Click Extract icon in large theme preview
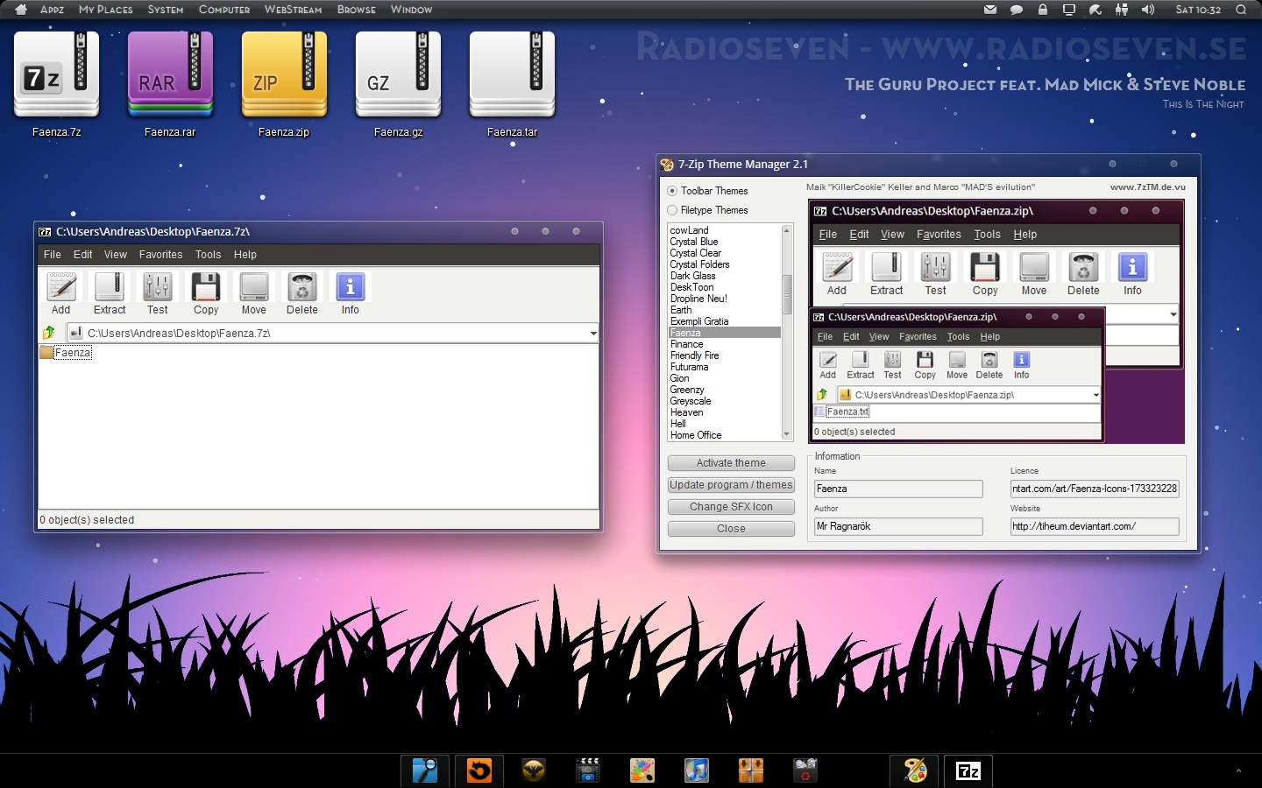This screenshot has height=788, width=1262. tap(886, 267)
